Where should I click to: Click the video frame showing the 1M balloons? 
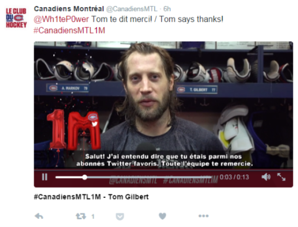163,105
